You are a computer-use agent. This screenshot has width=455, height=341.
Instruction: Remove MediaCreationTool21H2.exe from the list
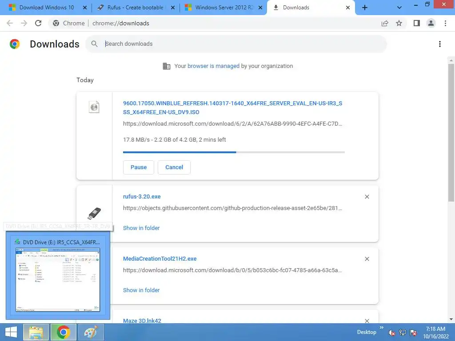367,259
